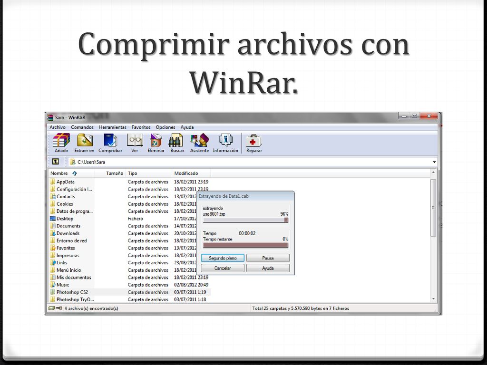Click the Pausa button
Viewport: 487px width, 365px height.
268,258
